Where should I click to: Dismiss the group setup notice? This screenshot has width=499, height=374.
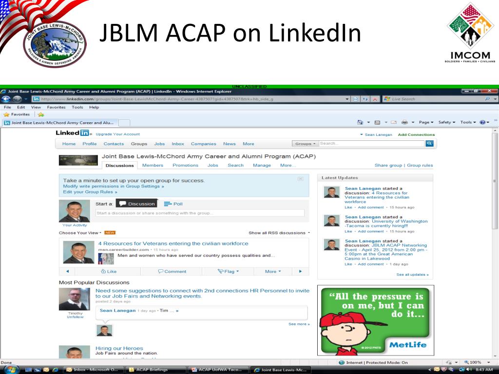[300, 179]
